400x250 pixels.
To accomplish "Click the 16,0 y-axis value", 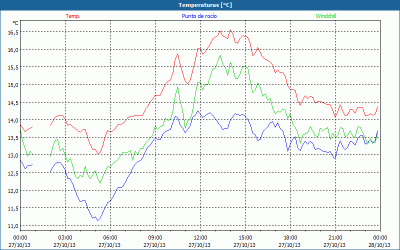I will coord(13,50).
